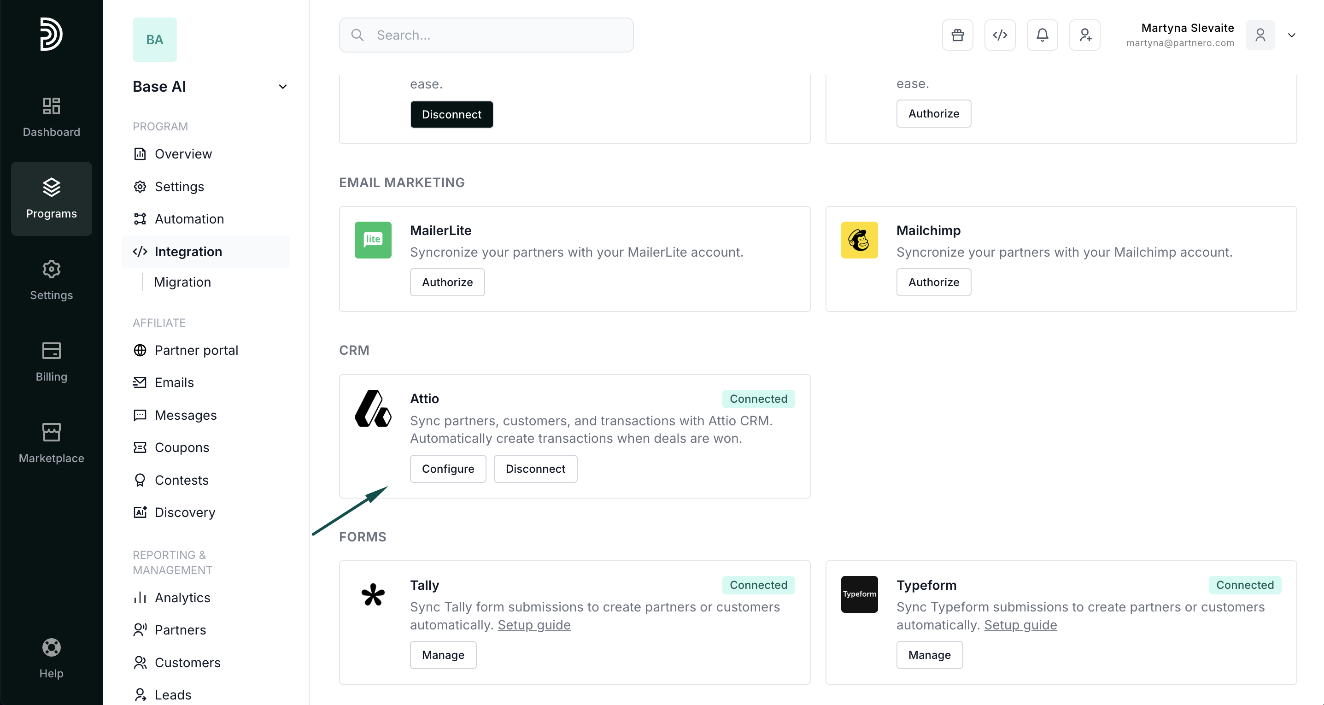Click the developer code icon in header
Image resolution: width=1324 pixels, height=705 pixels.
[x=1000, y=35]
